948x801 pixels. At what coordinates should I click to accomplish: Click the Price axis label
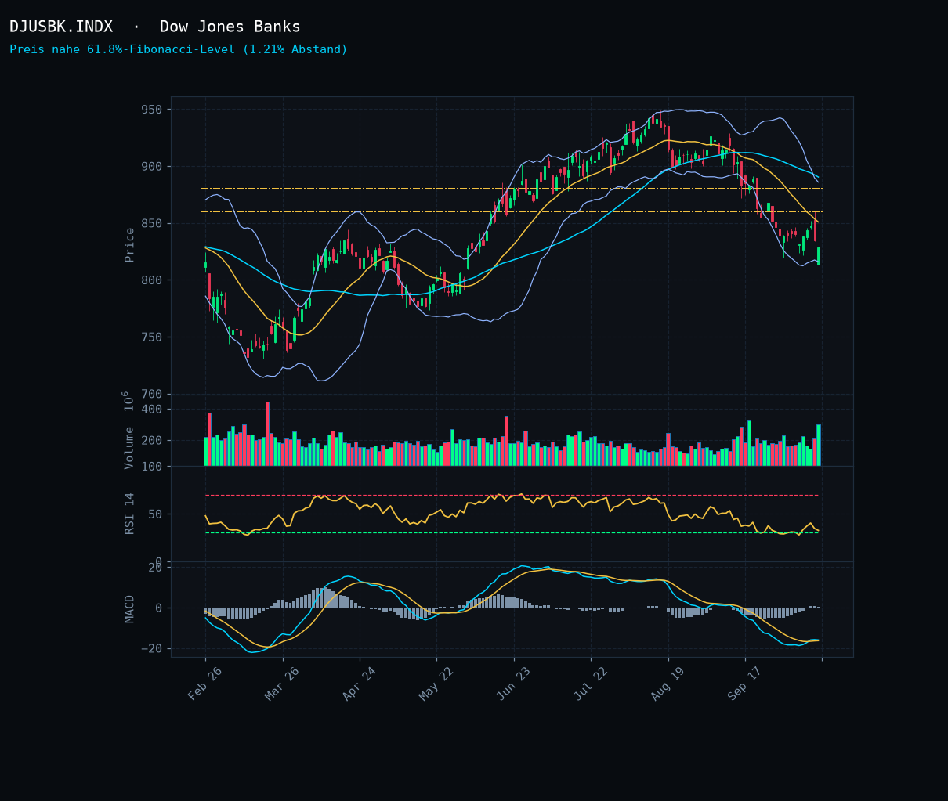[130, 245]
